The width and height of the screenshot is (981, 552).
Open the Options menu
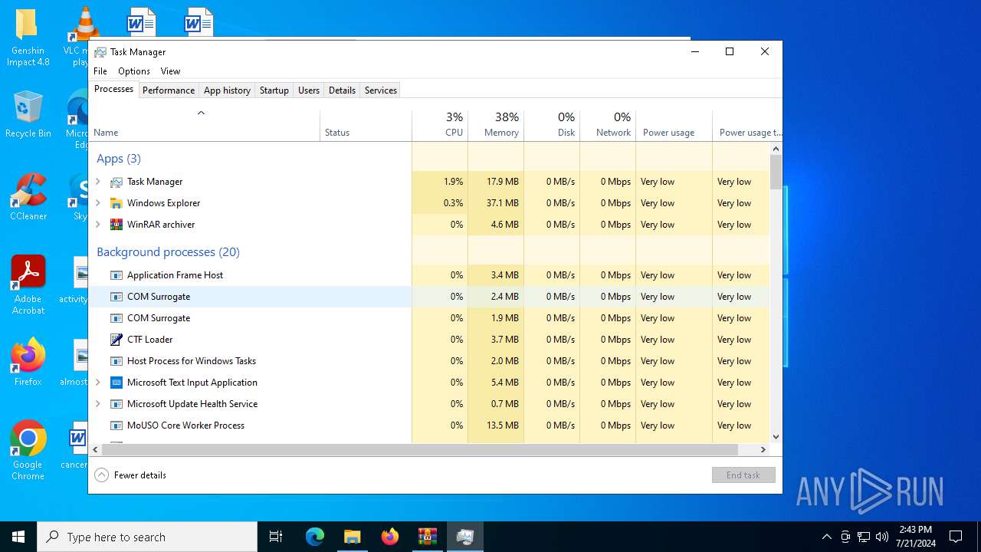(x=134, y=71)
